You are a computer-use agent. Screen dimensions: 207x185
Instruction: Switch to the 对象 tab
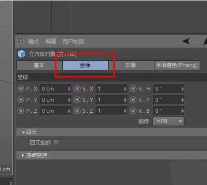coord(131,65)
